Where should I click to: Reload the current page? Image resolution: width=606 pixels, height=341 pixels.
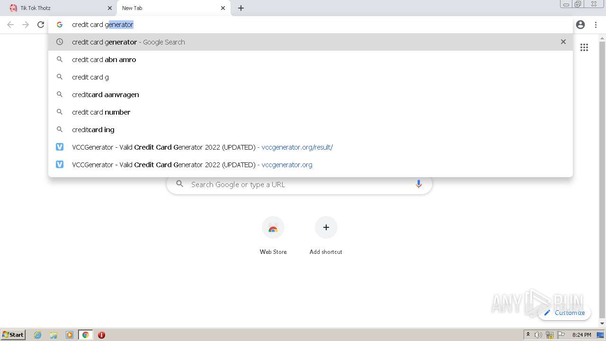point(41,25)
